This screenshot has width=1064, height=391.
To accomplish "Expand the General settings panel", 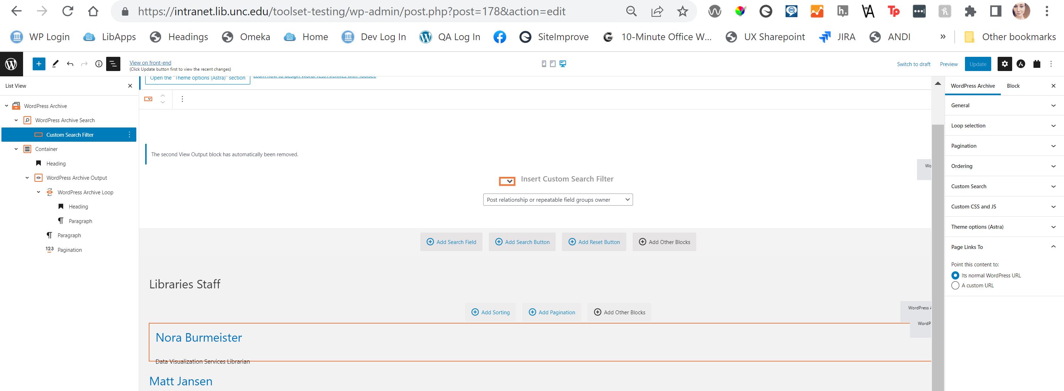I will [1004, 105].
